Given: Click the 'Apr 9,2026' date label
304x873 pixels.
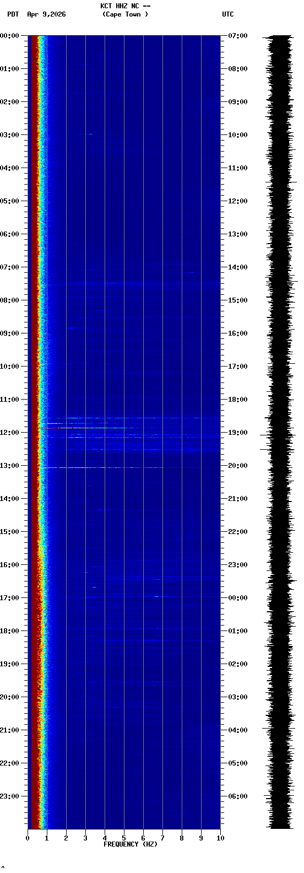Looking at the screenshot, I should click(46, 14).
